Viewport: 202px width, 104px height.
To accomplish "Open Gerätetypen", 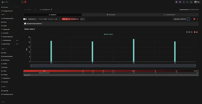I will click(5, 60).
